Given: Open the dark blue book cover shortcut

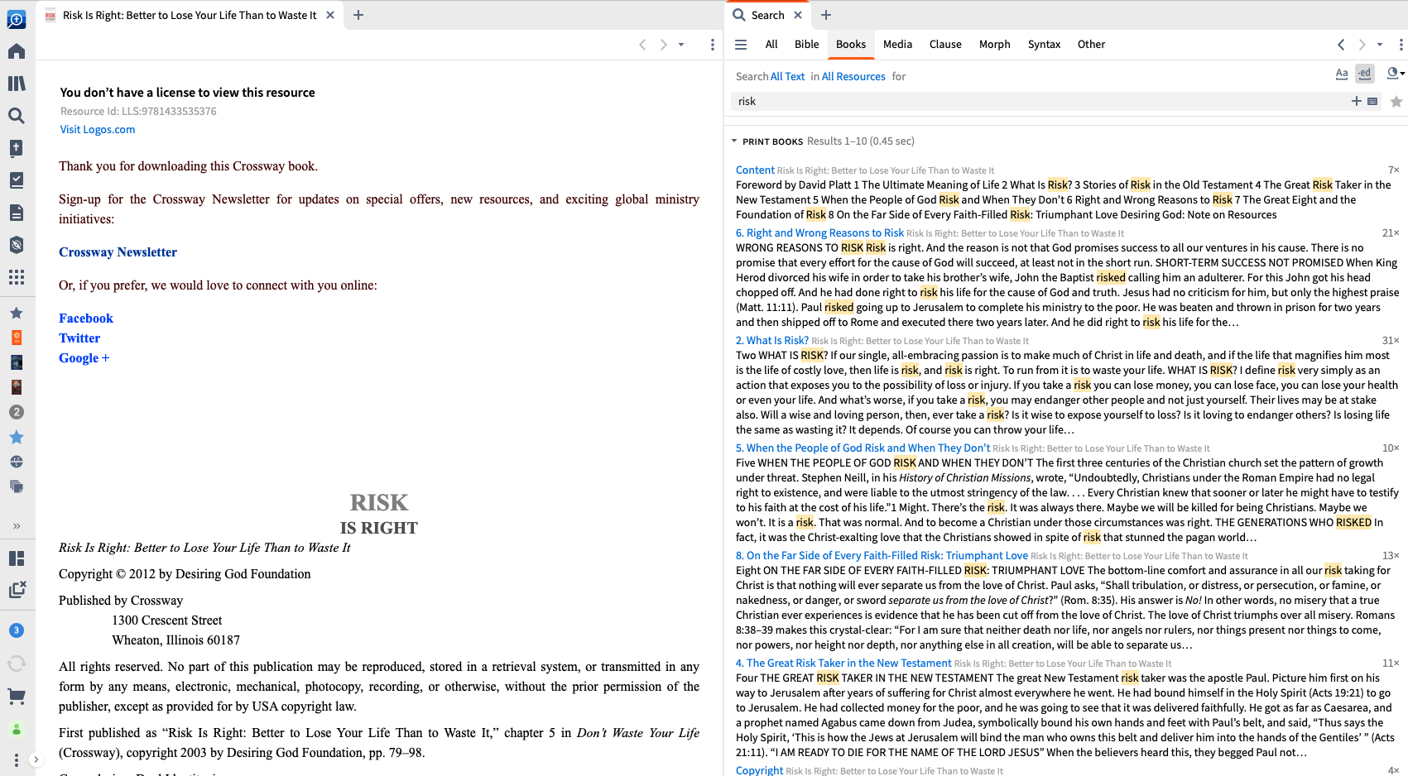Looking at the screenshot, I should pos(17,362).
